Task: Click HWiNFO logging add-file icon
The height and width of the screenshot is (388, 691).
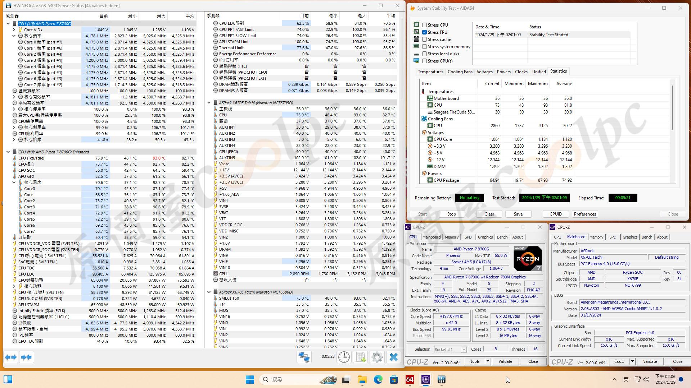Action: [360, 357]
